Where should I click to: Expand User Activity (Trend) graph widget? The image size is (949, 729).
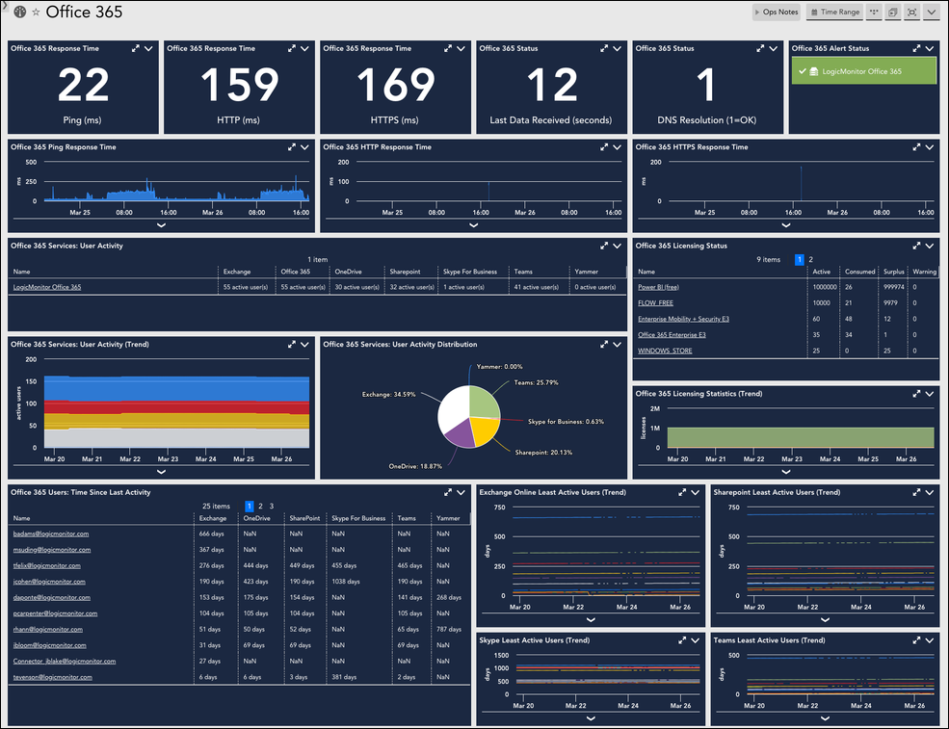292,344
